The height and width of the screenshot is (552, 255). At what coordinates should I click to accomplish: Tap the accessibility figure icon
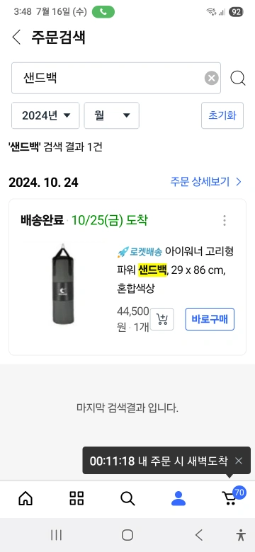[241, 535]
